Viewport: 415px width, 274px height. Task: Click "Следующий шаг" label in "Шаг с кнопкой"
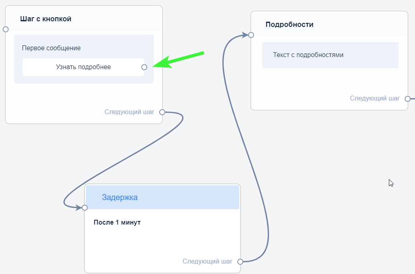129,112
